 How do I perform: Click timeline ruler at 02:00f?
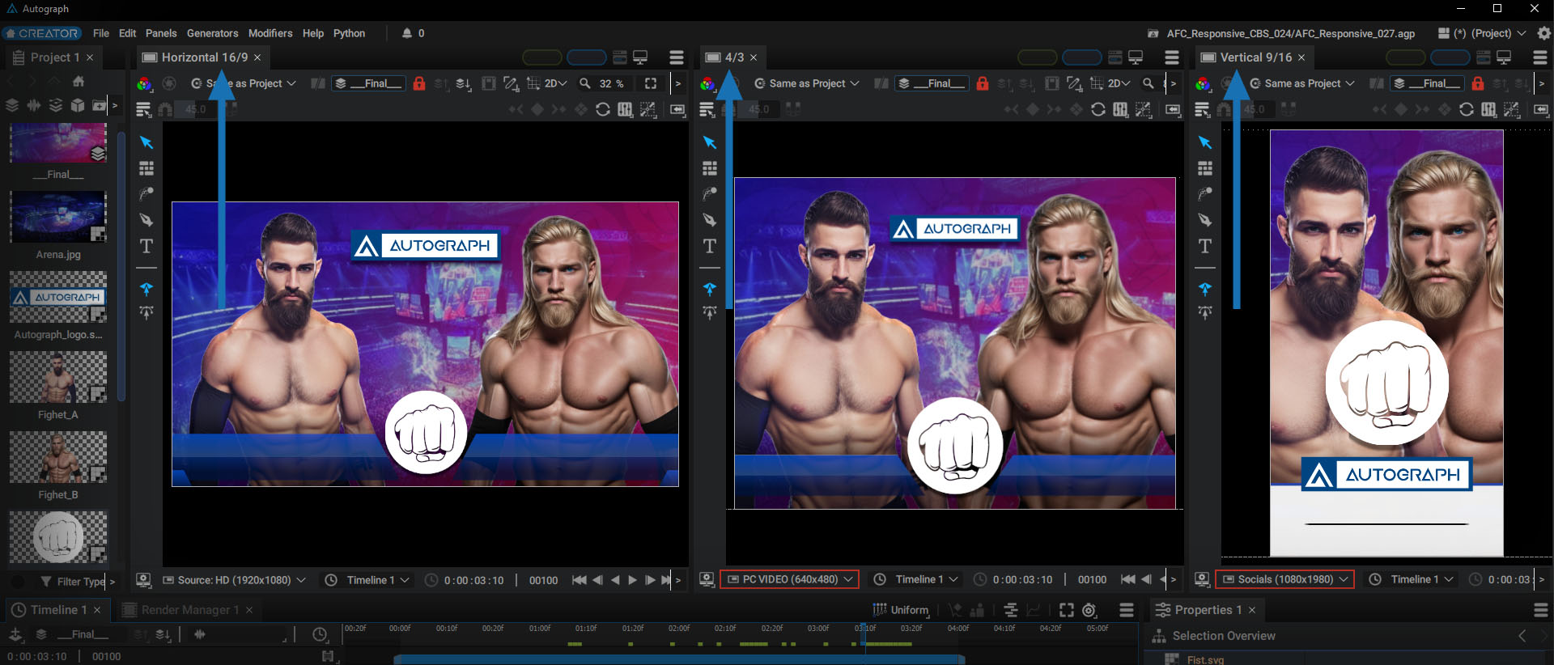click(679, 629)
